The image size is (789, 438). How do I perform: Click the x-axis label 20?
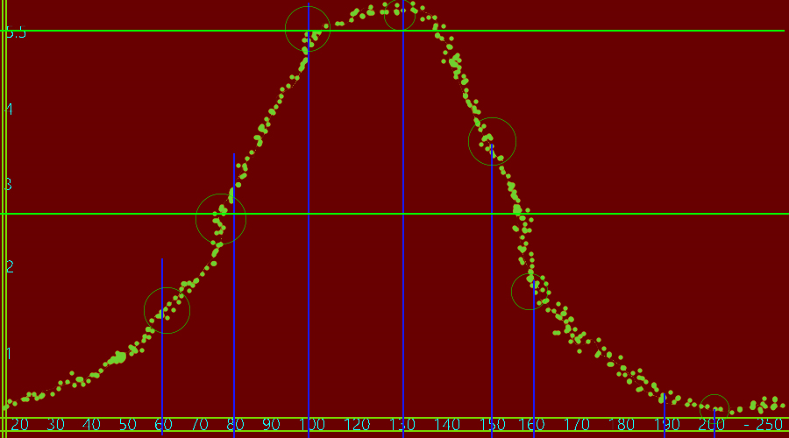(19, 425)
